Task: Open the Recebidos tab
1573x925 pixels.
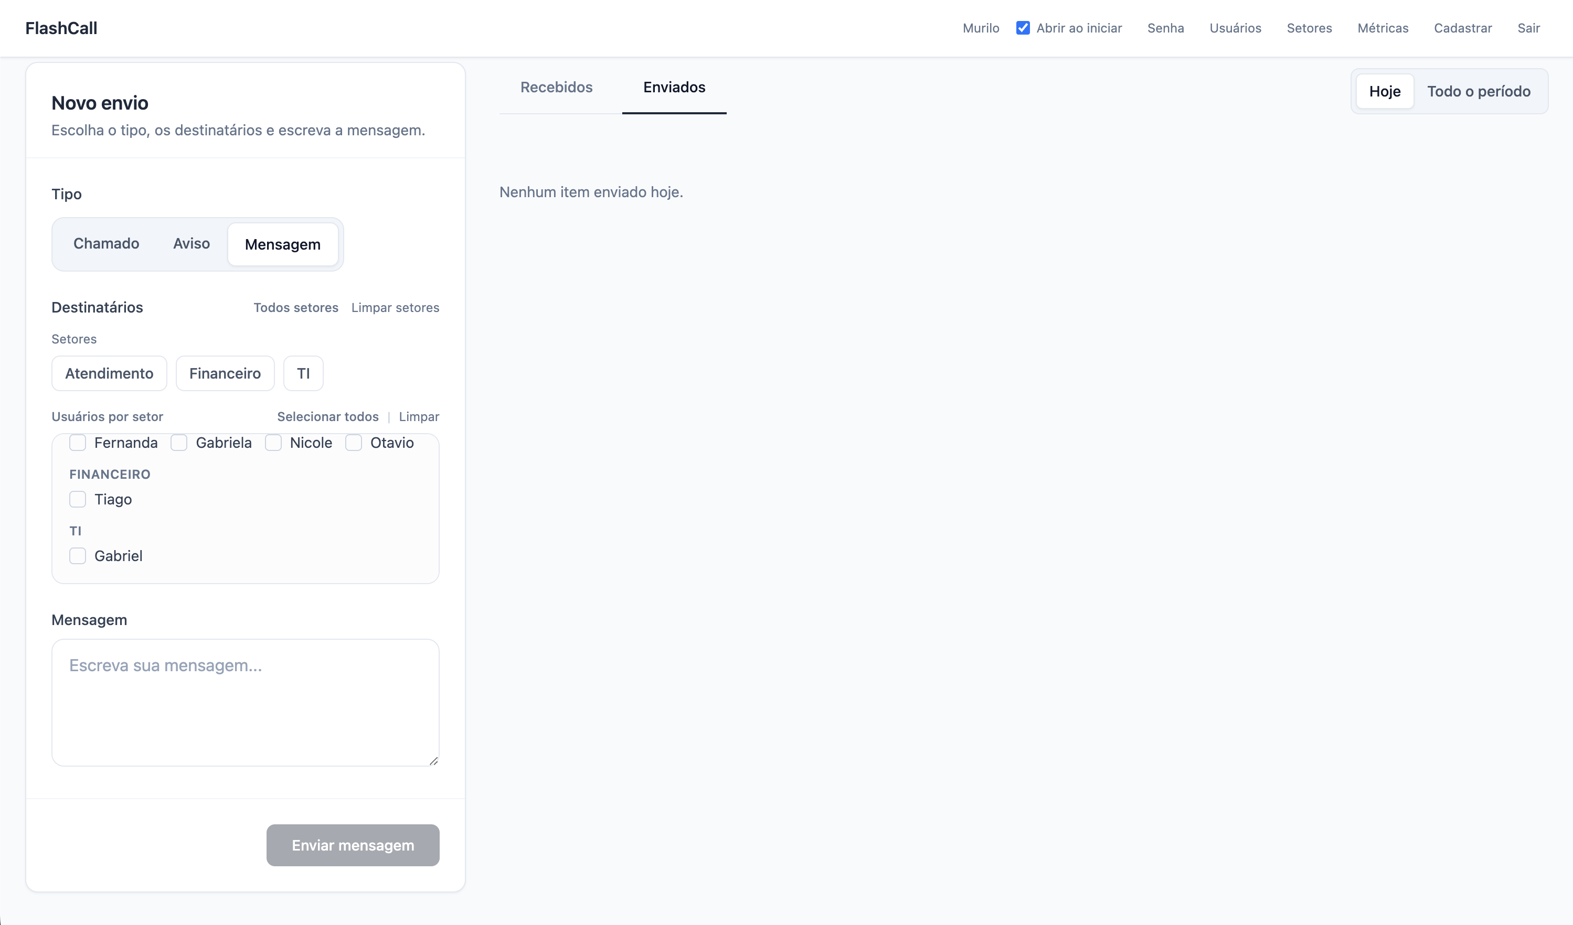Action: (556, 88)
